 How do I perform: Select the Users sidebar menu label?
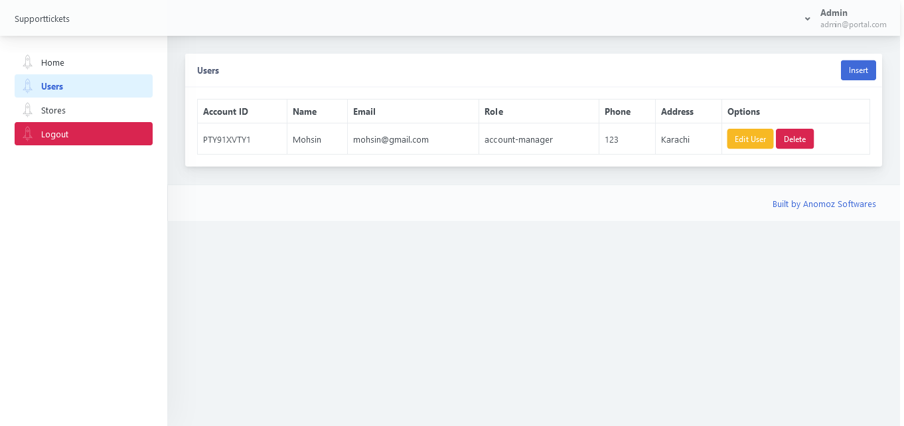52,86
